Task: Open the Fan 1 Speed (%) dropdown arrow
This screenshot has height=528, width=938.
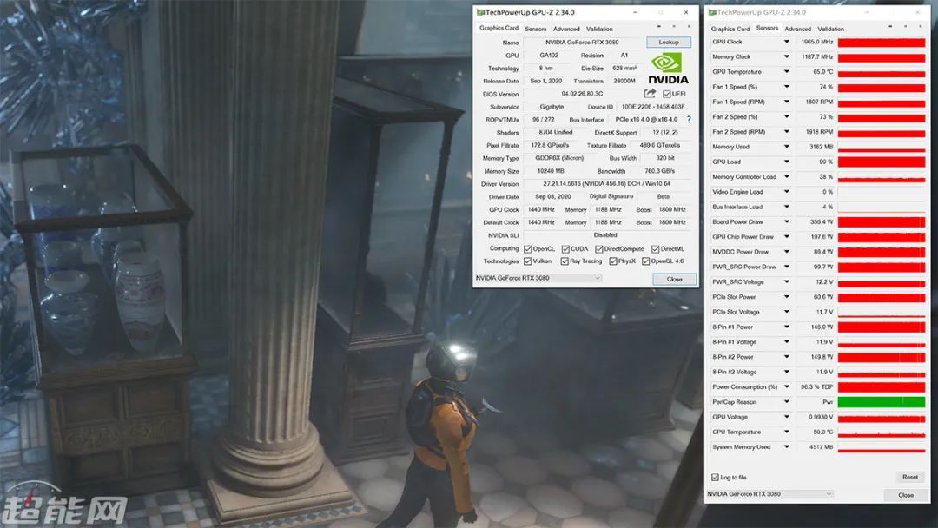Action: [x=787, y=87]
